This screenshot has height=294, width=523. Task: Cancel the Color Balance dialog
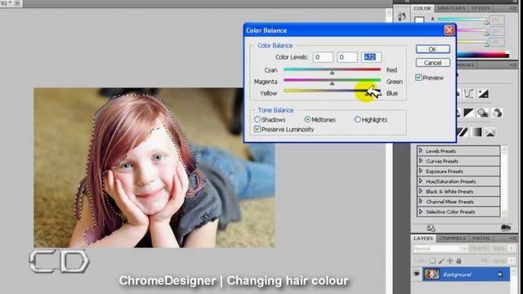click(x=432, y=63)
